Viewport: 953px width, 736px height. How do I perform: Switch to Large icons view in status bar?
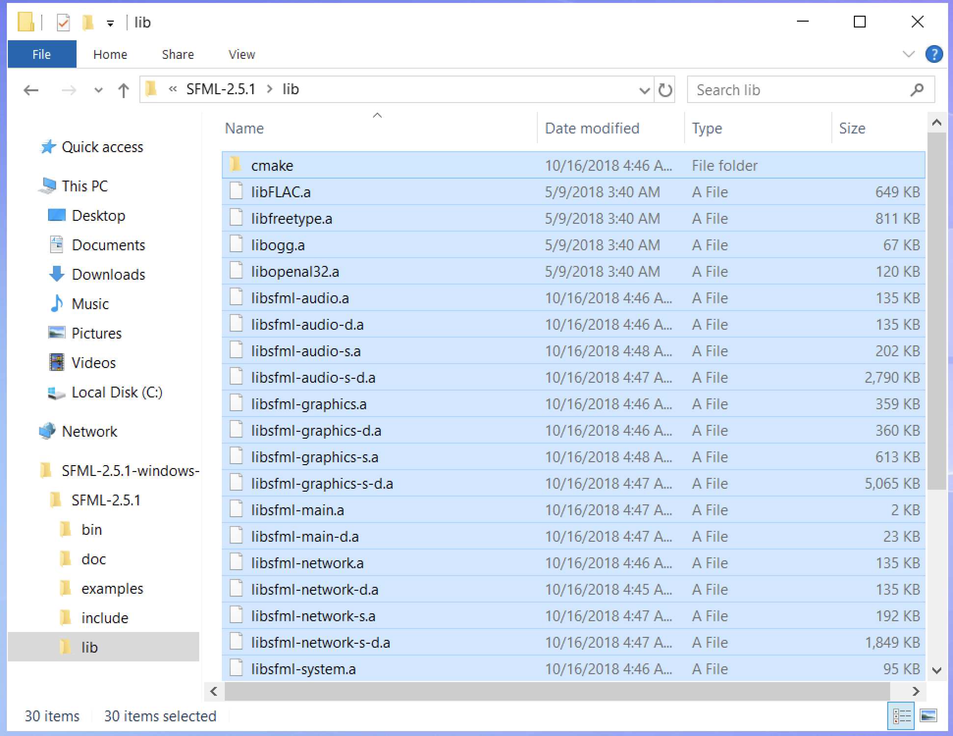(x=928, y=716)
